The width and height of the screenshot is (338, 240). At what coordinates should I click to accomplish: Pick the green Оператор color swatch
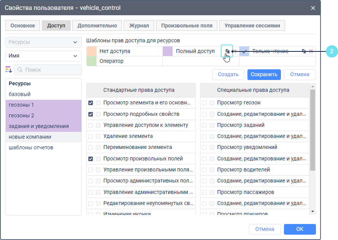91,61
